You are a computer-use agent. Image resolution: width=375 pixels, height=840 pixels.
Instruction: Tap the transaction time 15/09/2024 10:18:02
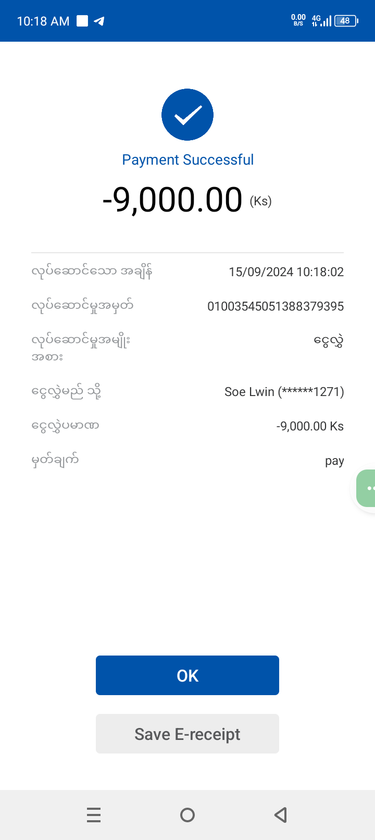(x=286, y=272)
